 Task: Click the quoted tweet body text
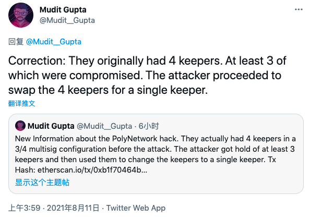click(155, 154)
